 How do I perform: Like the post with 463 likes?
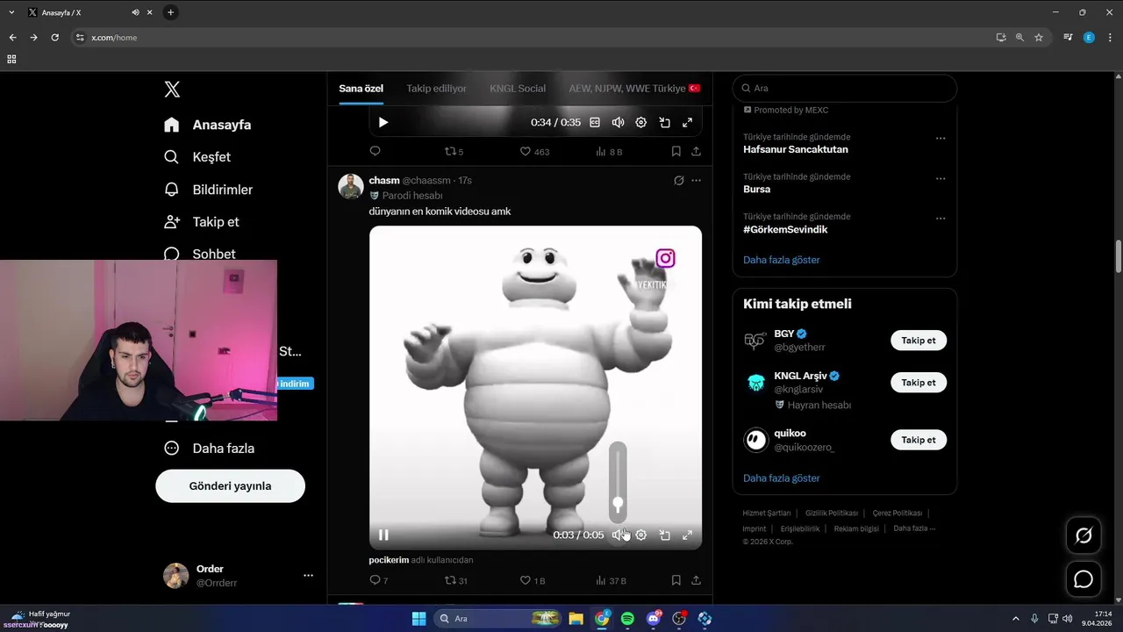click(534, 151)
